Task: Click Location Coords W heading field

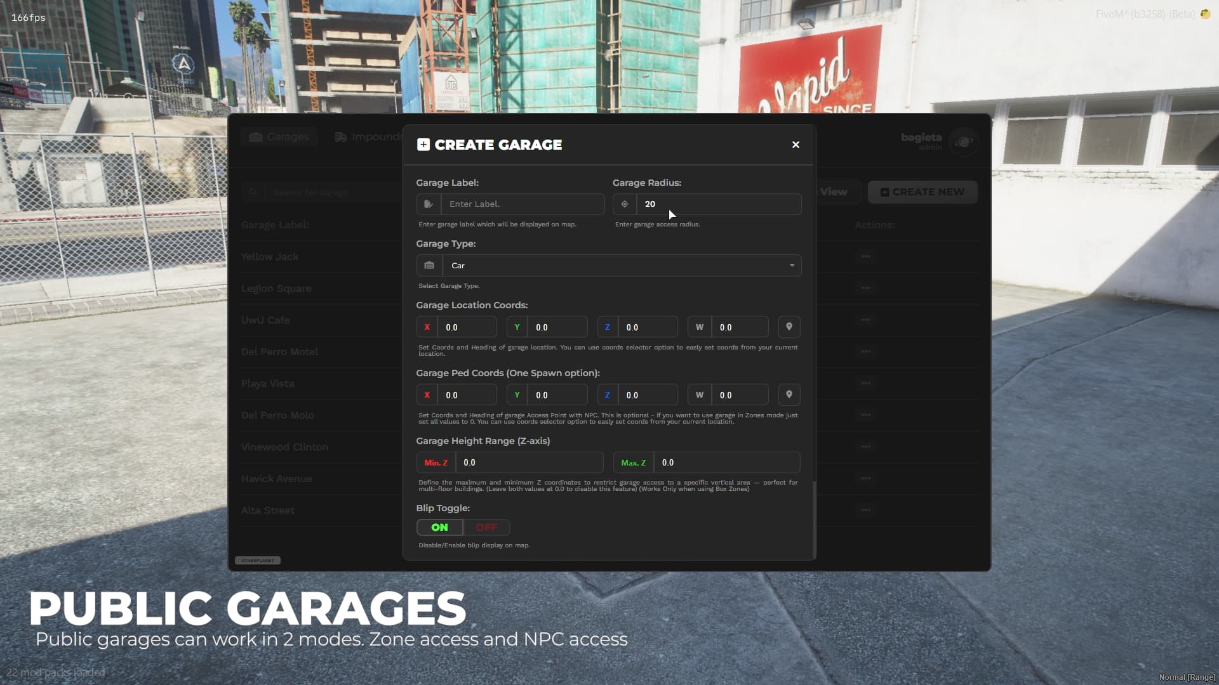Action: (x=740, y=327)
